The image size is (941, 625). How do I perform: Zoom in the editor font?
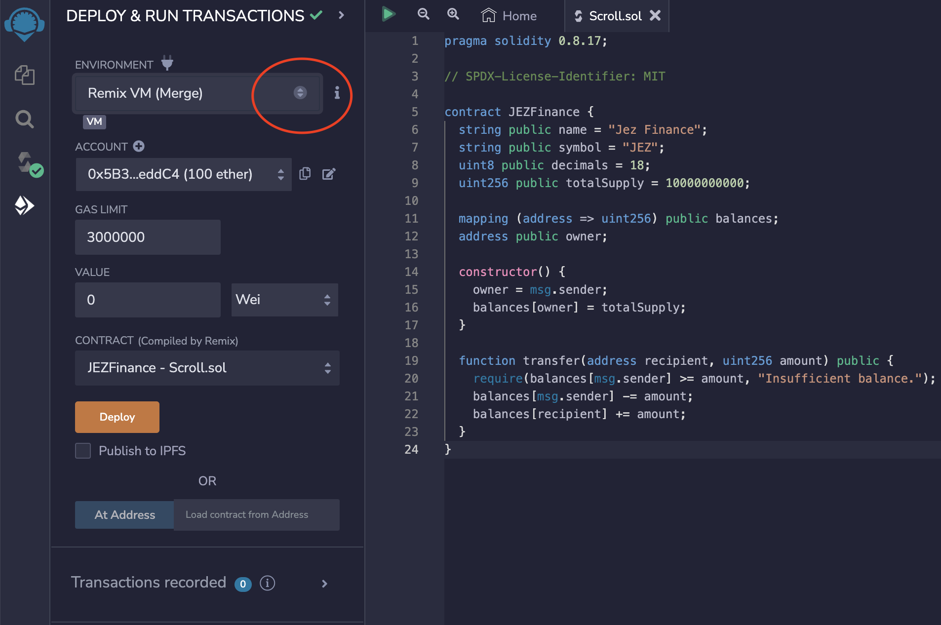pyautogui.click(x=453, y=14)
